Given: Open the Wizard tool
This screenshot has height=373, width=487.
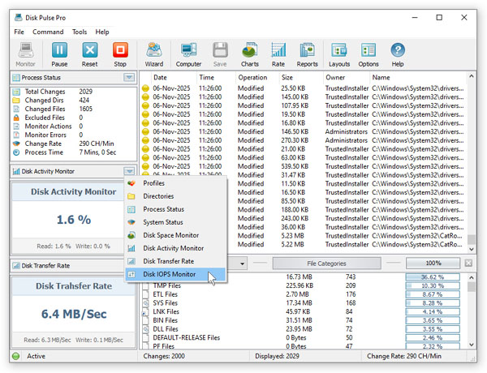Looking at the screenshot, I should 154,54.
